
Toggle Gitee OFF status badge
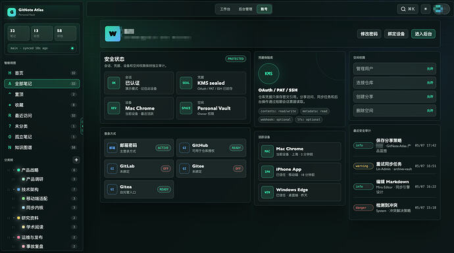point(238,169)
